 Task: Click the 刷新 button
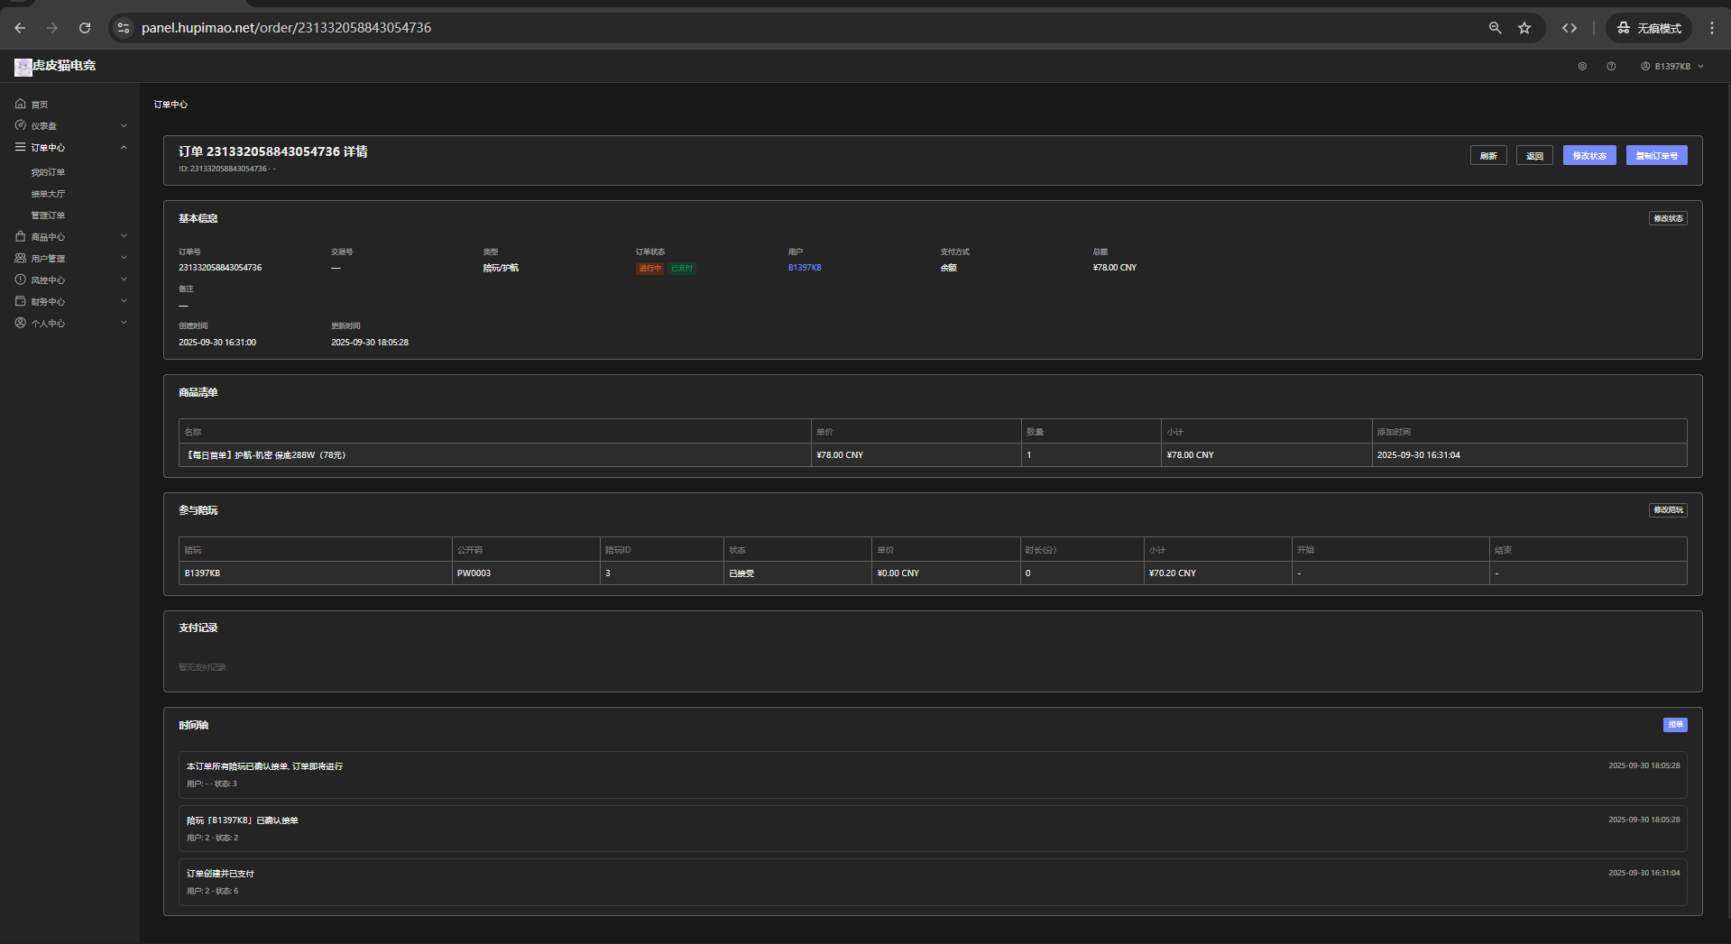[1488, 156]
